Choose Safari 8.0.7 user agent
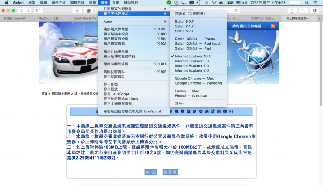Screen dimensions: 323x186 pos(198,22)
